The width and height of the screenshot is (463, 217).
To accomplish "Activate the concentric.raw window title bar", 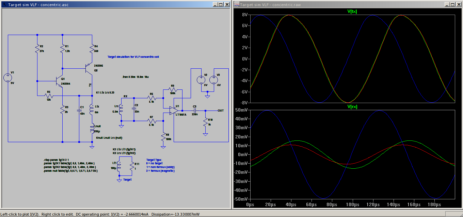I will [x=340, y=4].
